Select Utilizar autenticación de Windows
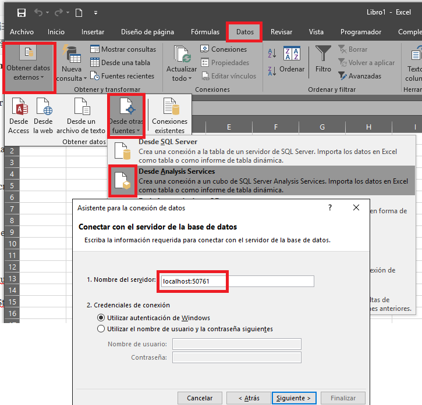The height and width of the screenshot is (405, 422). coord(154,318)
